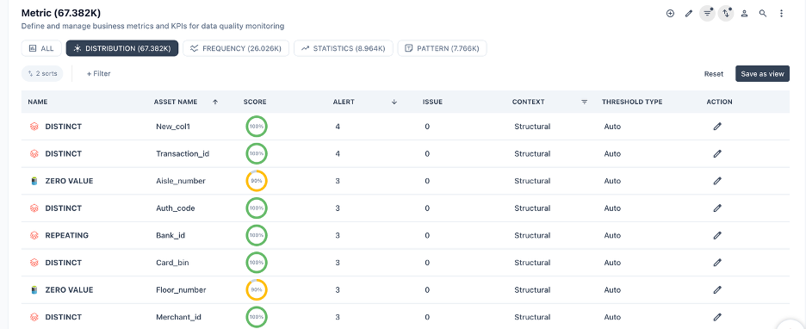Viewport: 806px width, 329px height.
Task: Edit the Auth_code row with pencil icon
Action: click(717, 208)
